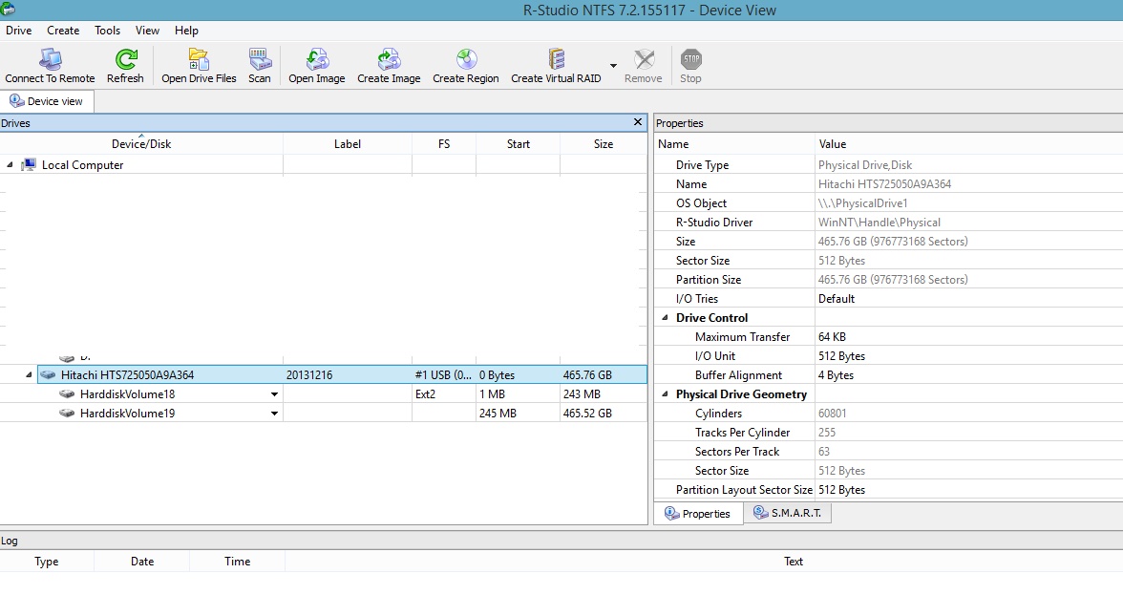Collapse the Local Computer tree node
Screen dimensions: 1123x595
(x=10, y=164)
